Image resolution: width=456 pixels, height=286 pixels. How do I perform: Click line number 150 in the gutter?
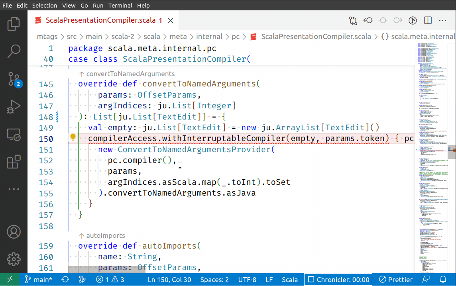coord(46,139)
